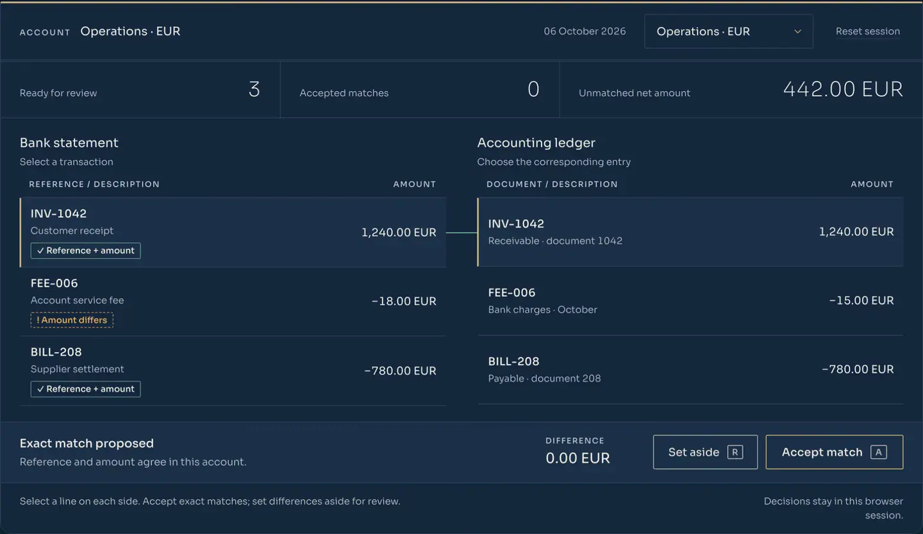Click the −15.00 EUR ledger amount

[x=861, y=301]
